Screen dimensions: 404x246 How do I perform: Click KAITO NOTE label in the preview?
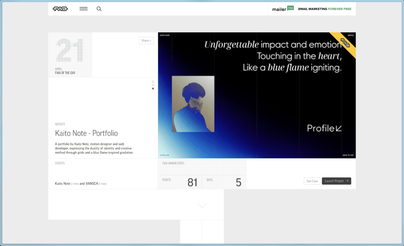(165, 35)
